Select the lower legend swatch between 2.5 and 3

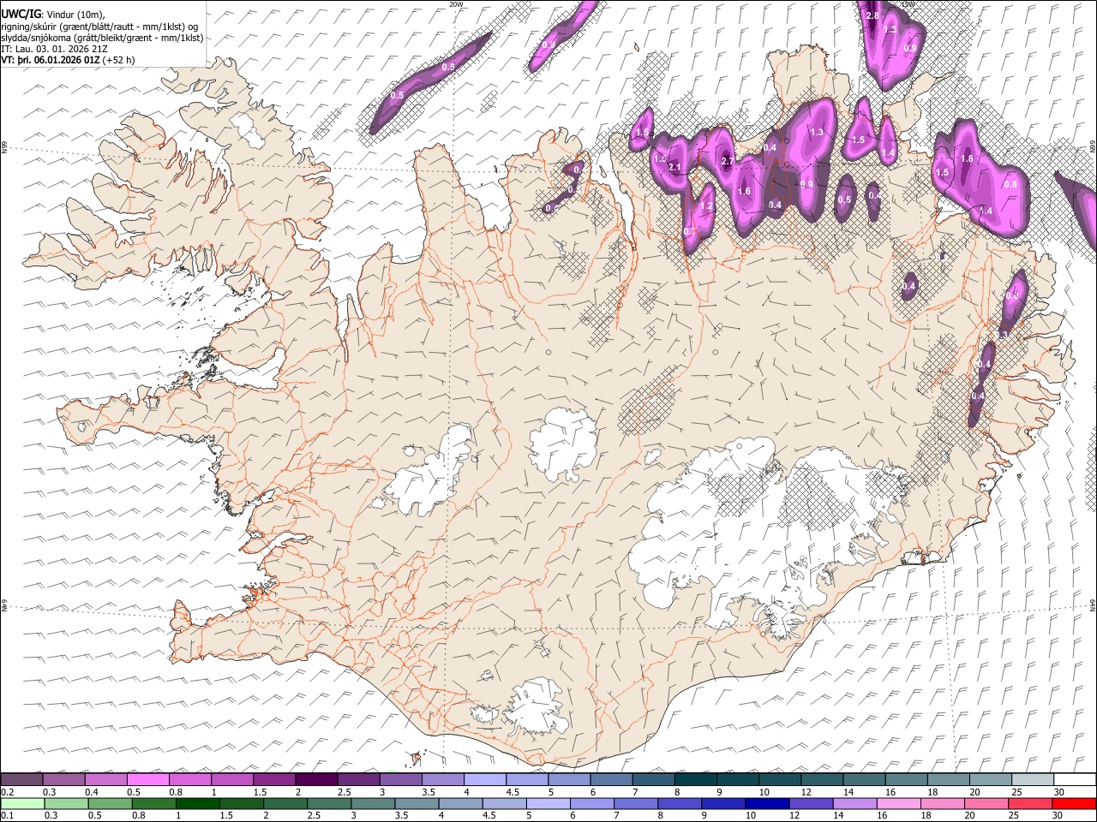coord(330,803)
